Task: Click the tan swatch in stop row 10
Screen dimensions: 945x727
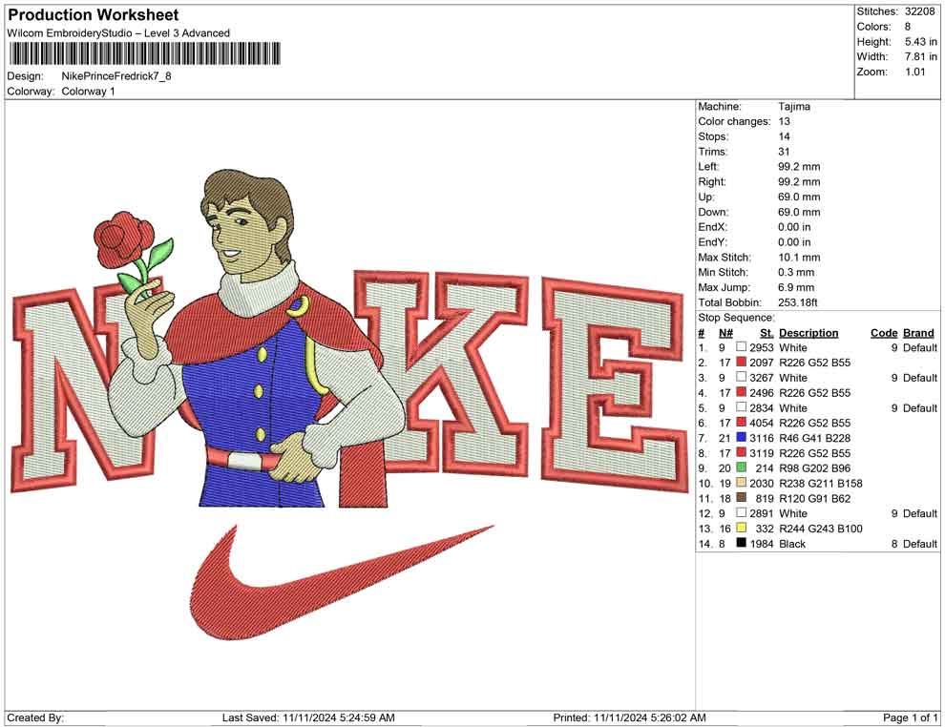Action: pyautogui.click(x=742, y=483)
